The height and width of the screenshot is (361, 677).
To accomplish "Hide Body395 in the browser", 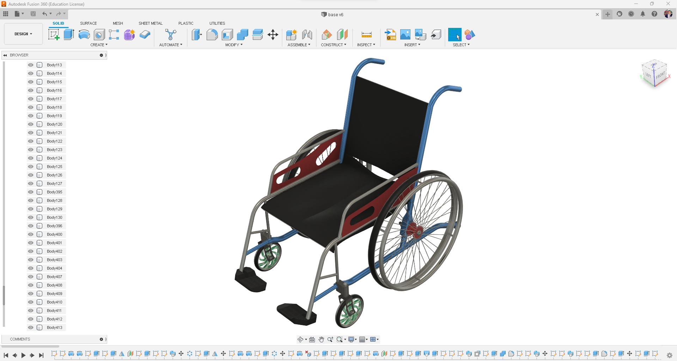I will (x=31, y=192).
